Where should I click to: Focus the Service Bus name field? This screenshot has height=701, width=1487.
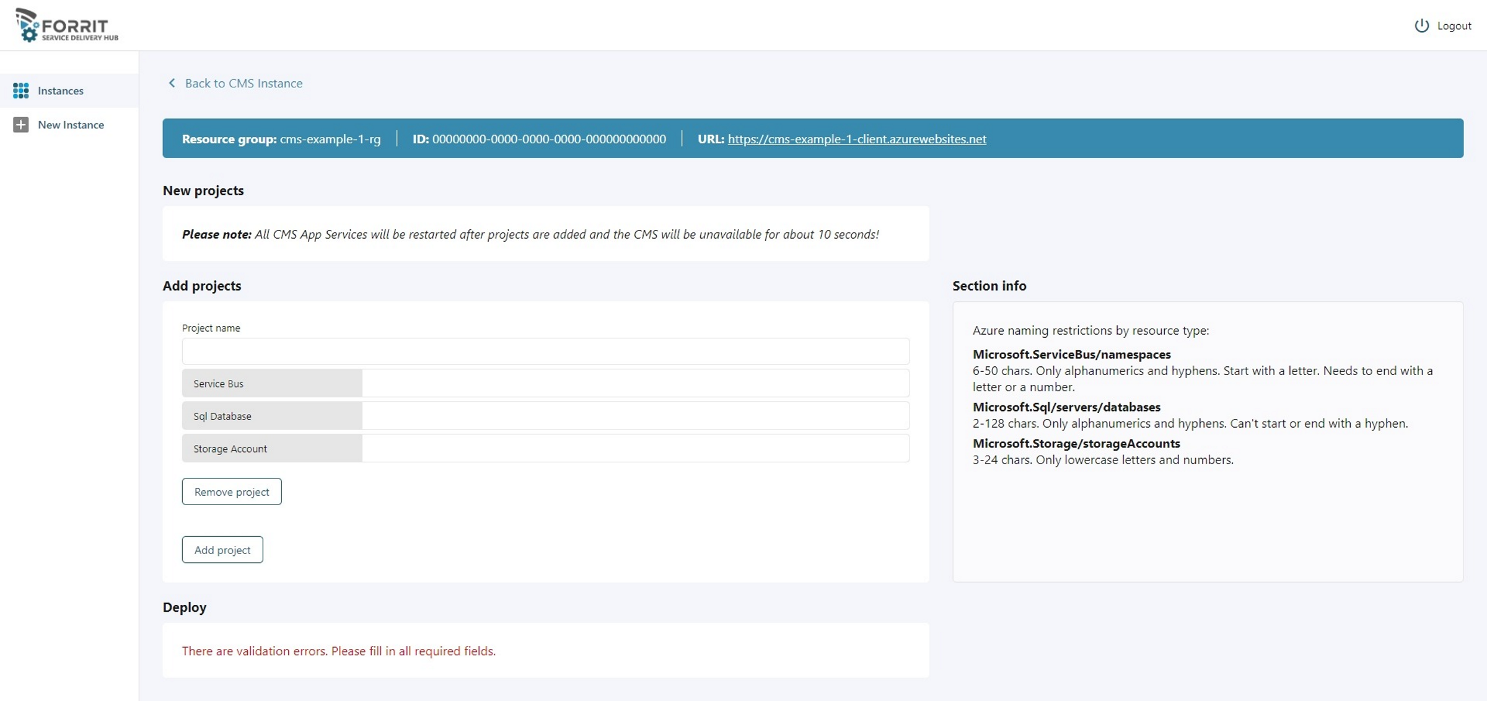[x=635, y=384]
